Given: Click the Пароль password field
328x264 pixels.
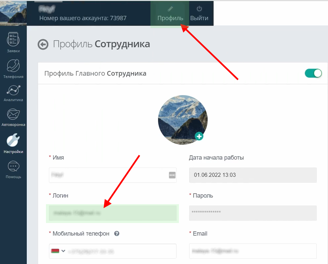Looking at the screenshot, I should click(x=253, y=213).
